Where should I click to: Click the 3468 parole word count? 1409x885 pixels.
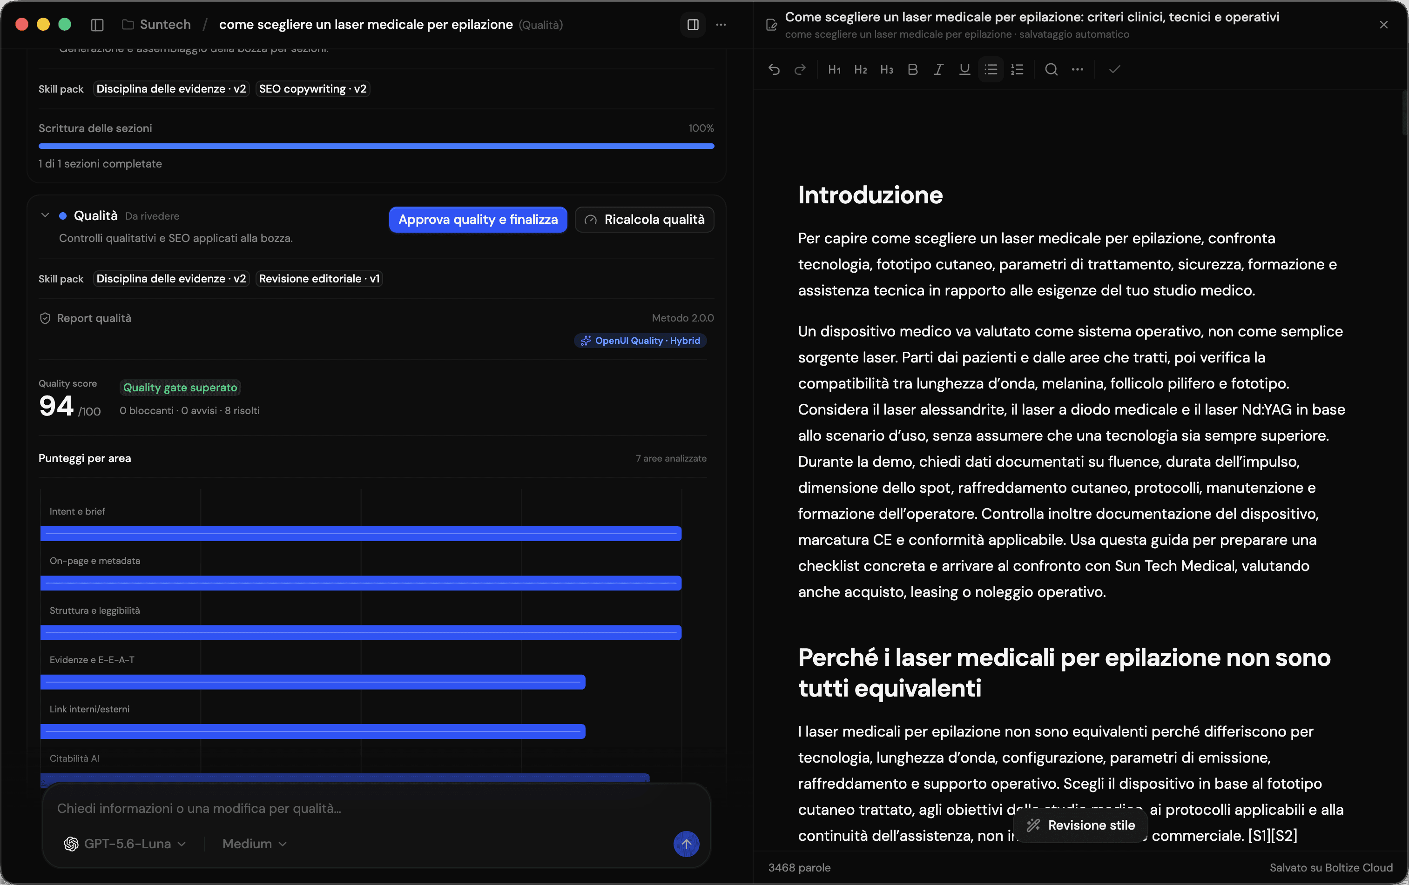point(799,867)
